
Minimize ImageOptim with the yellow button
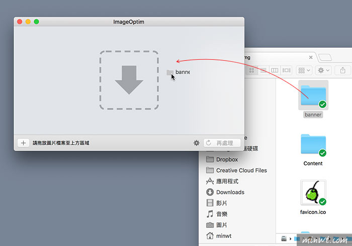(x=28, y=22)
